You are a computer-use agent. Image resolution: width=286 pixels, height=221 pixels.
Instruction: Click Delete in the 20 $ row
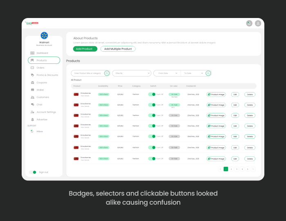[250, 105]
